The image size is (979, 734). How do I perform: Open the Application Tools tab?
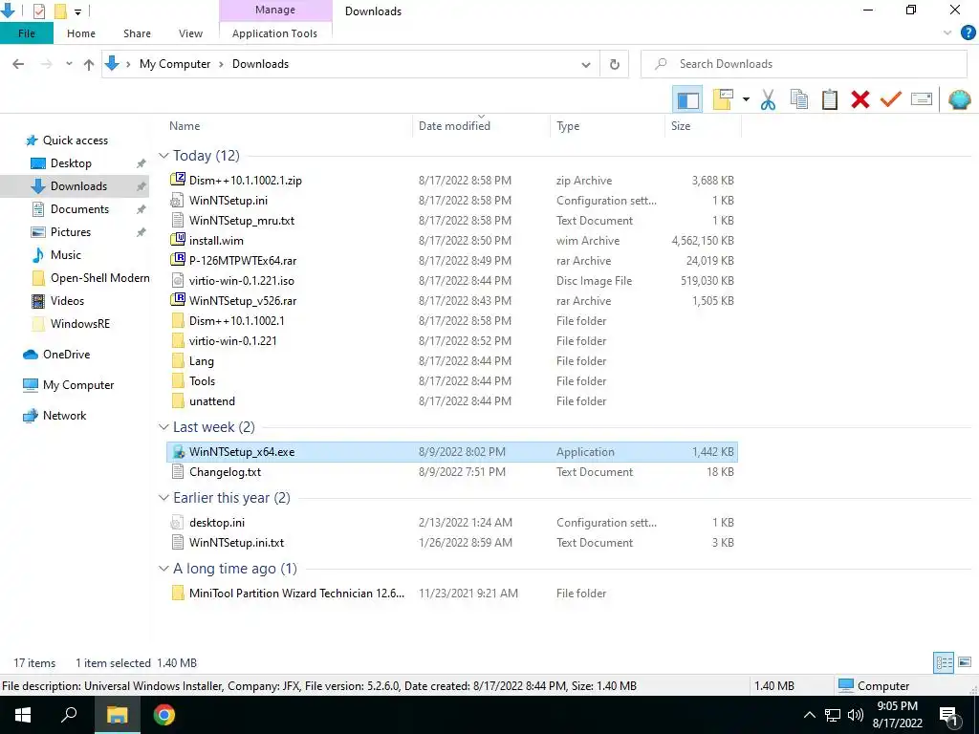[274, 33]
